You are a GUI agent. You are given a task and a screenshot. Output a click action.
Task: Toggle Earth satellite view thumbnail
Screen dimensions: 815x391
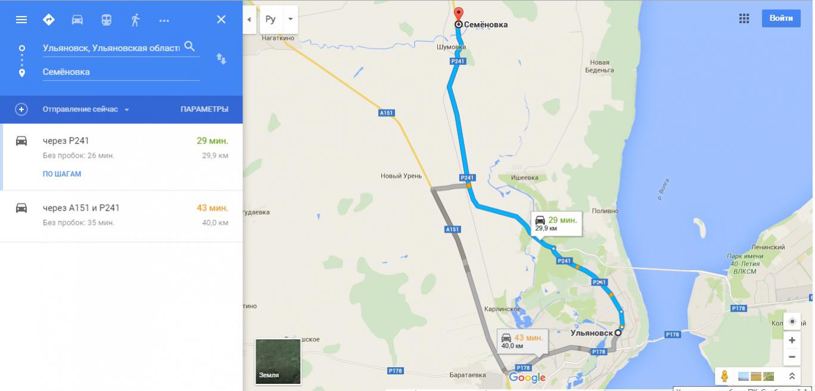[x=278, y=361]
